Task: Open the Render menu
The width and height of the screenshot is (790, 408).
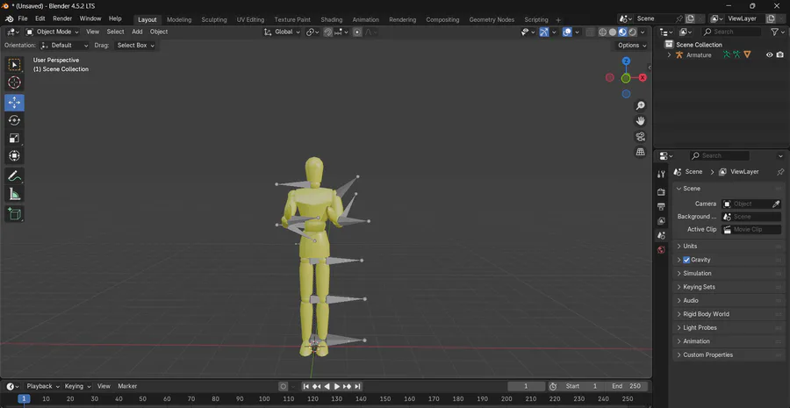Action: [62, 18]
